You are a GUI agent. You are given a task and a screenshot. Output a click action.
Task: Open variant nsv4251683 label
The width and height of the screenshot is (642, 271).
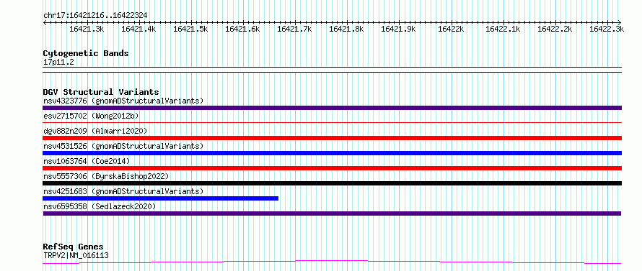point(123,191)
